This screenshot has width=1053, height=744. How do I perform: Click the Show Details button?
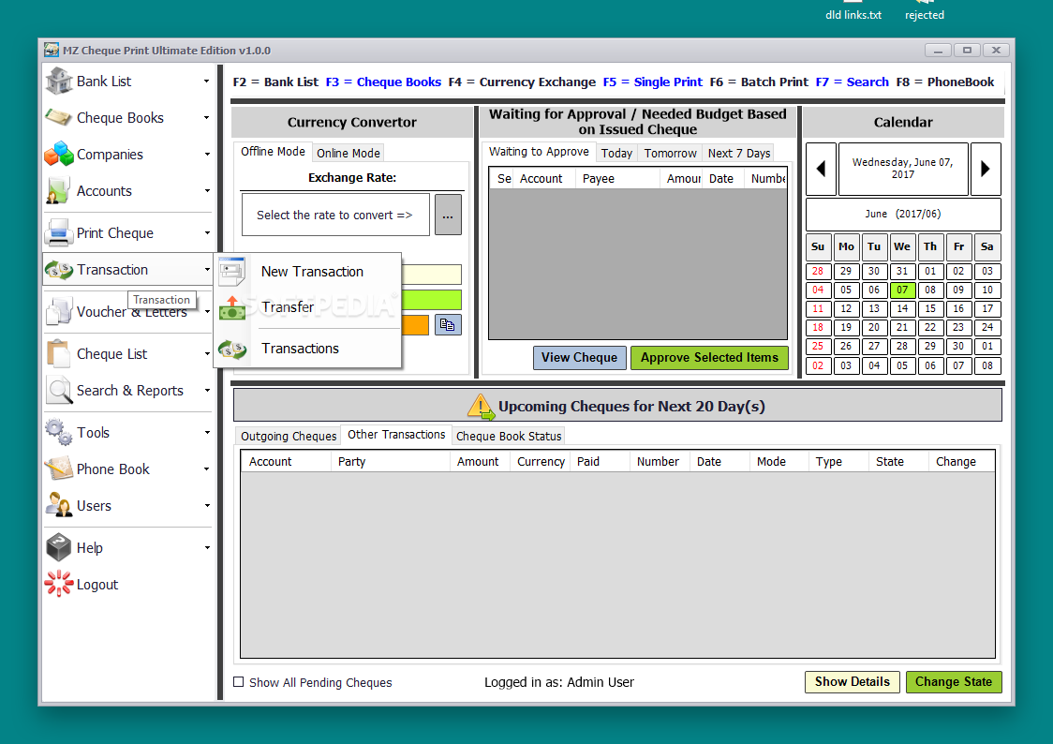(853, 682)
